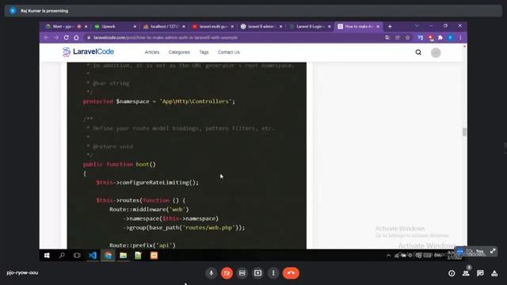
Task: Close the active How to make tab
Action: point(378,26)
